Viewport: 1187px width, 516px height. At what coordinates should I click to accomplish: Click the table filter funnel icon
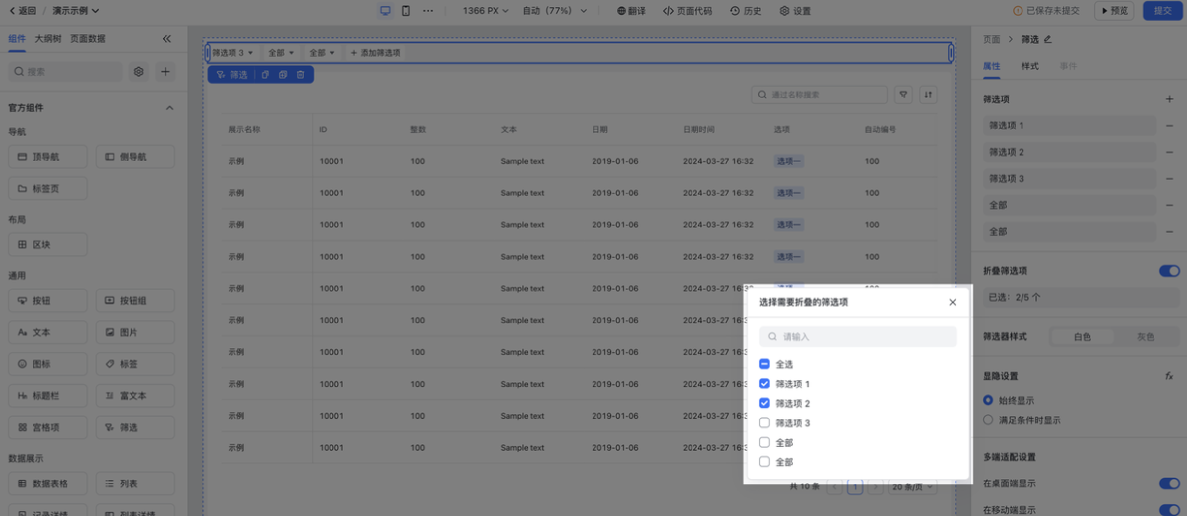(x=903, y=95)
